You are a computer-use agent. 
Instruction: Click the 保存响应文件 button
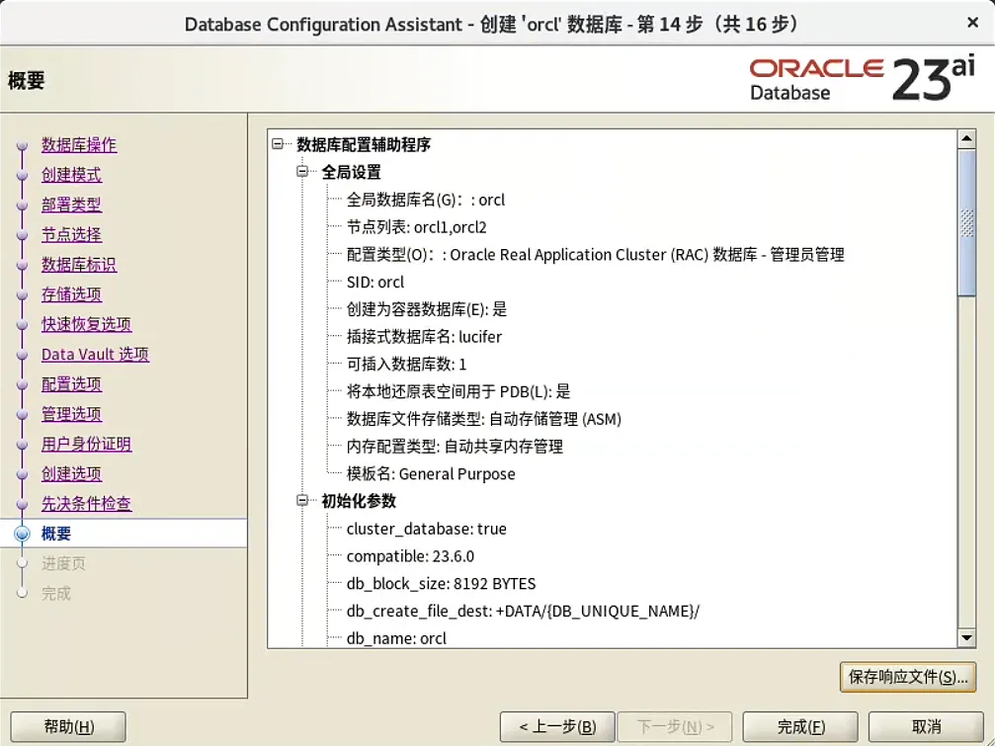pyautogui.click(x=907, y=678)
